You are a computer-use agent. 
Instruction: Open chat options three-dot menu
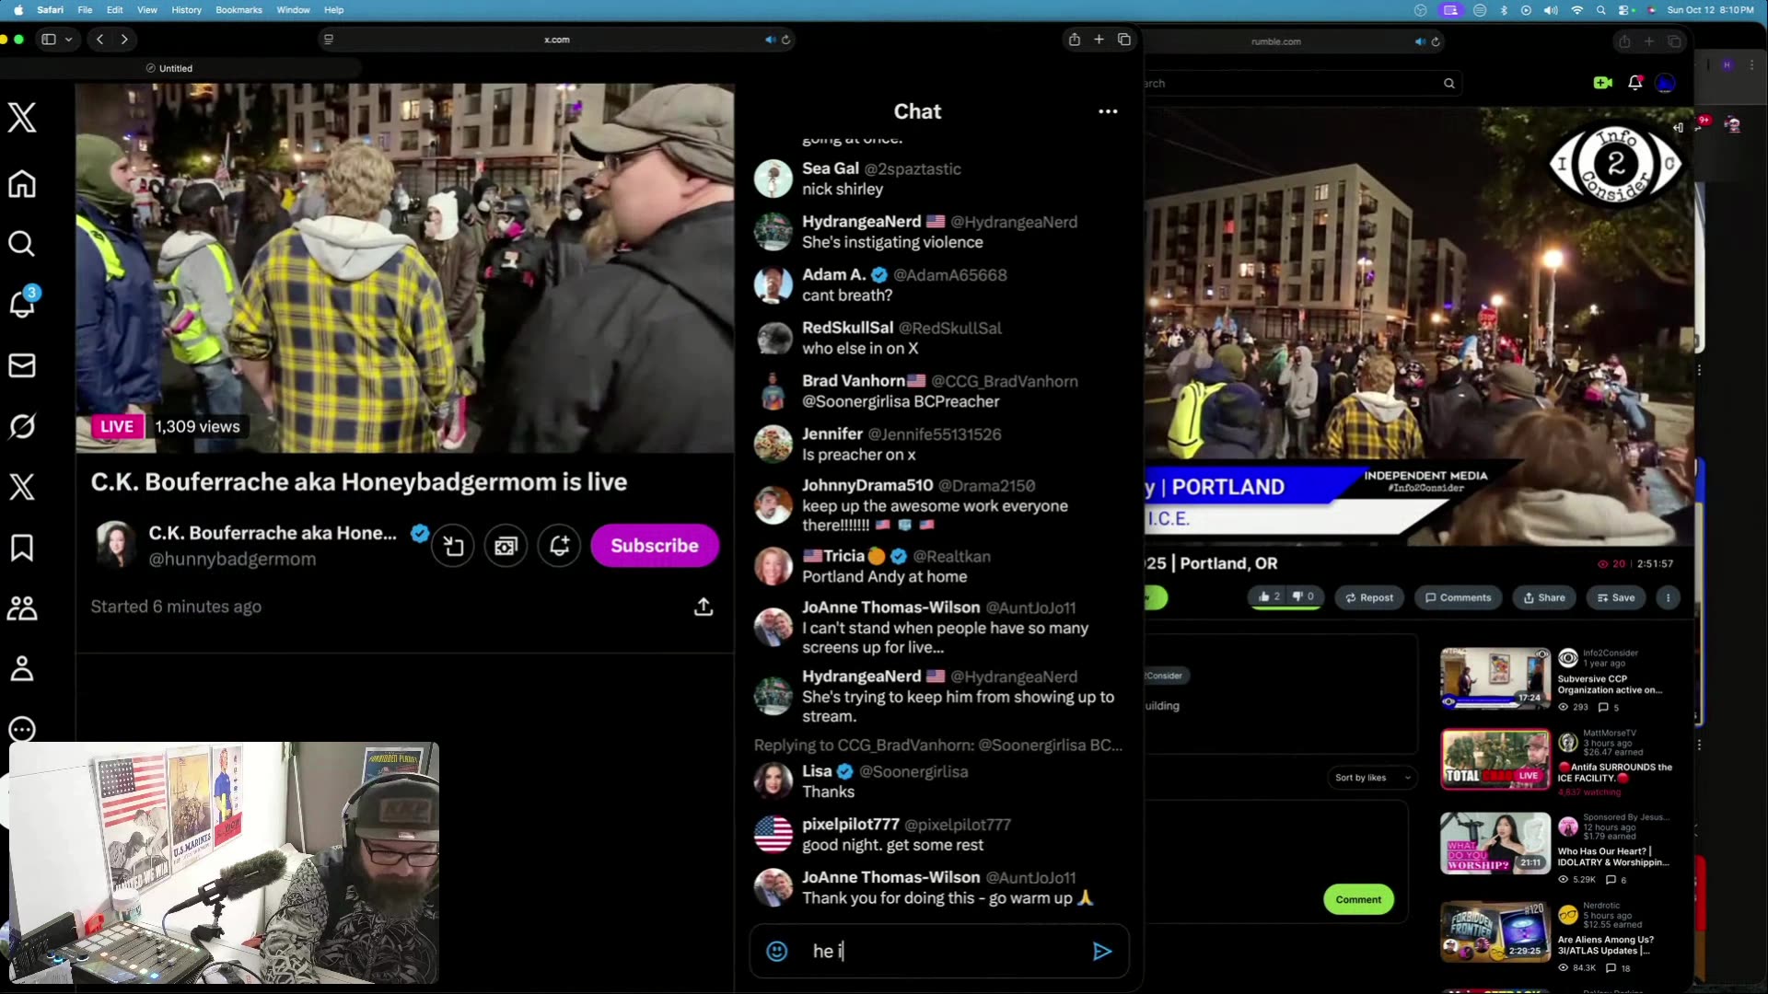[1108, 111]
